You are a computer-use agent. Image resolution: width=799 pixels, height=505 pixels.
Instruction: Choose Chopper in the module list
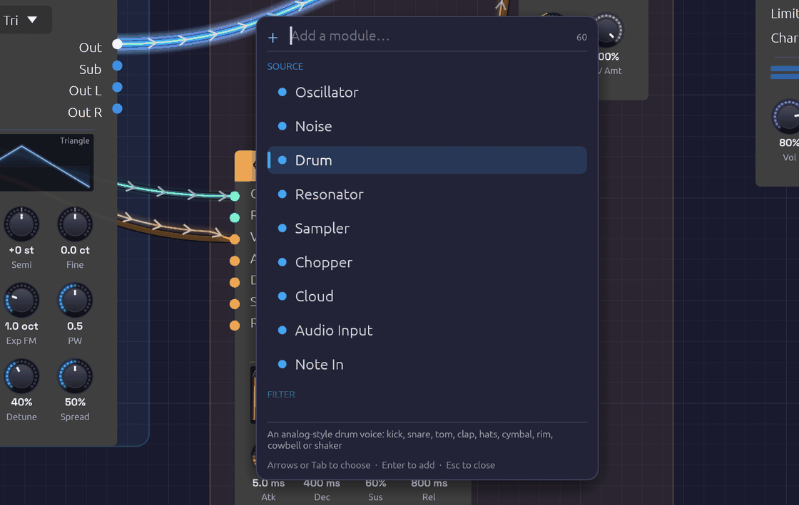coord(427,262)
